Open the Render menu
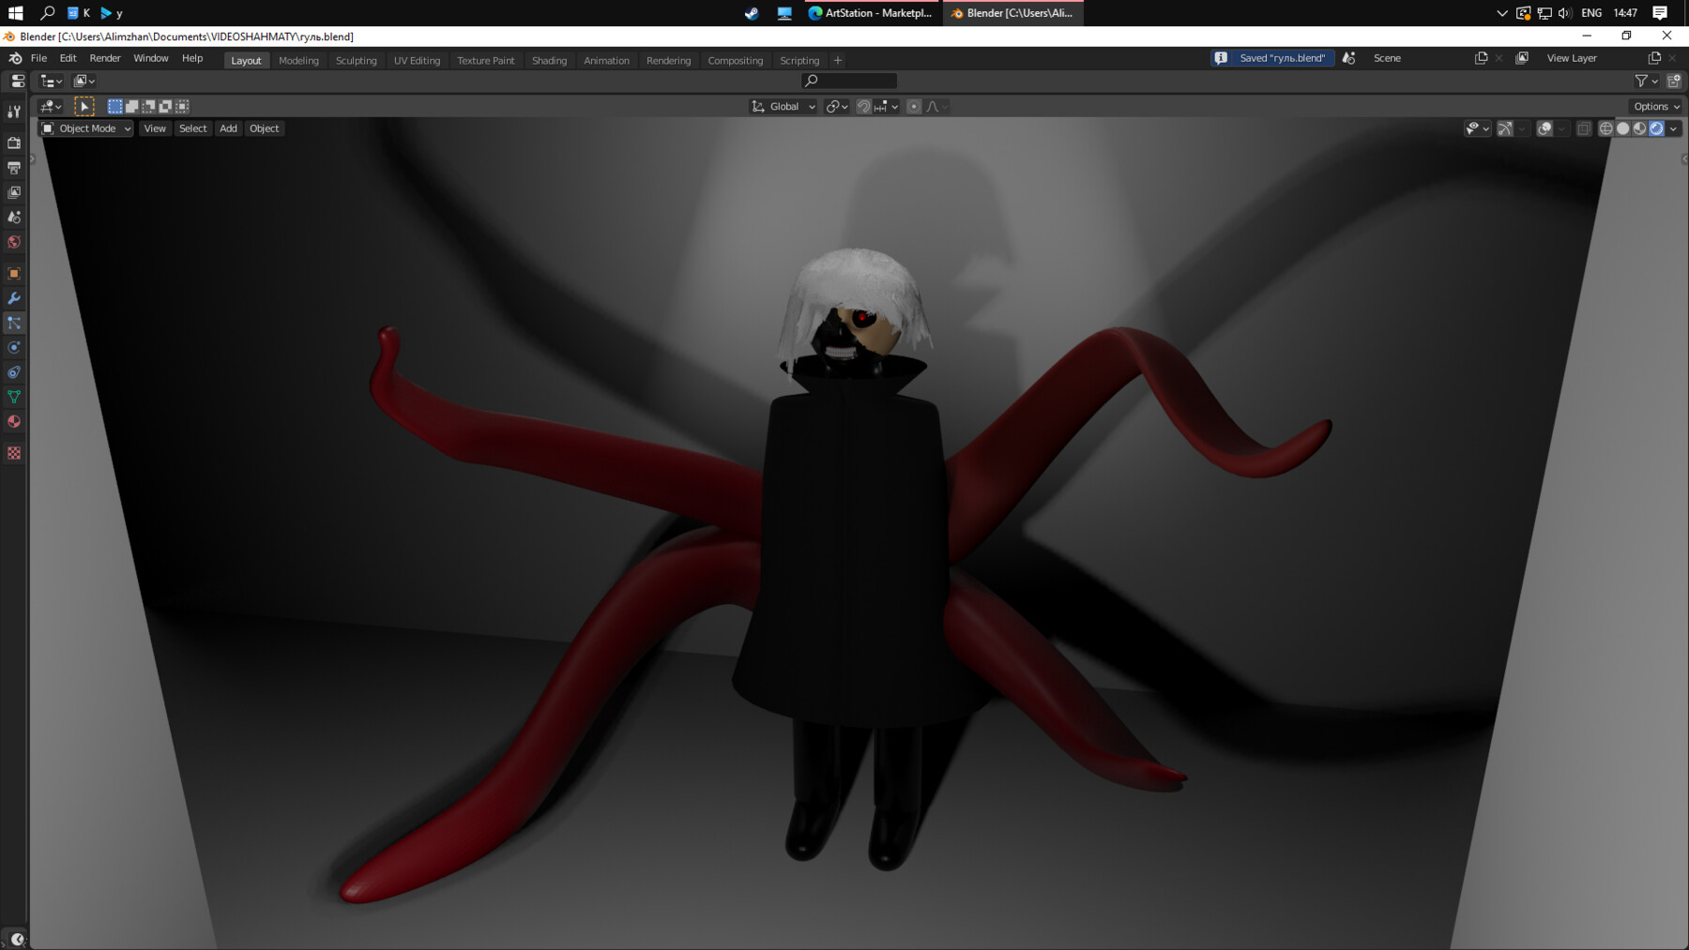 tap(105, 58)
